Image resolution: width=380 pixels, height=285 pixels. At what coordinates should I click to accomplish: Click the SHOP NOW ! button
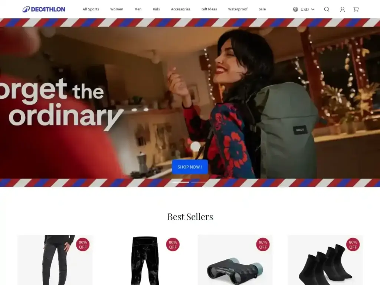pyautogui.click(x=190, y=167)
